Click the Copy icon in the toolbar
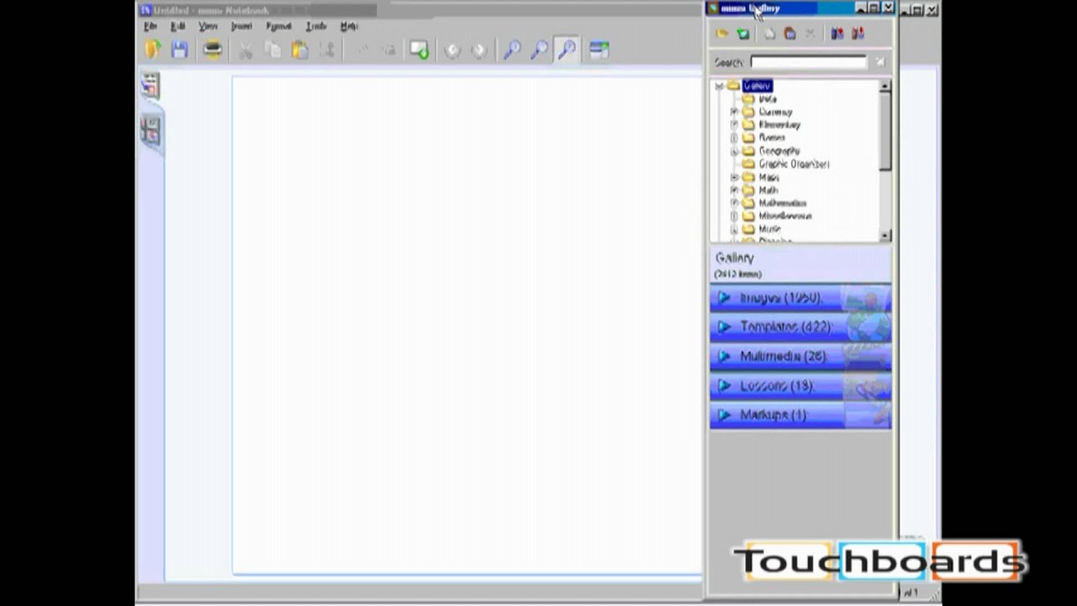This screenshot has width=1077, height=606. tap(273, 51)
